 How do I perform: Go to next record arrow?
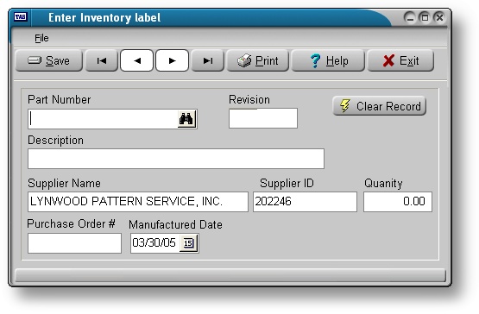[173, 60]
